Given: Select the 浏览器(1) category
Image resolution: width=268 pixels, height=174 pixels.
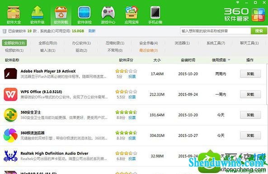Looking at the screenshot, I should point(182,43).
